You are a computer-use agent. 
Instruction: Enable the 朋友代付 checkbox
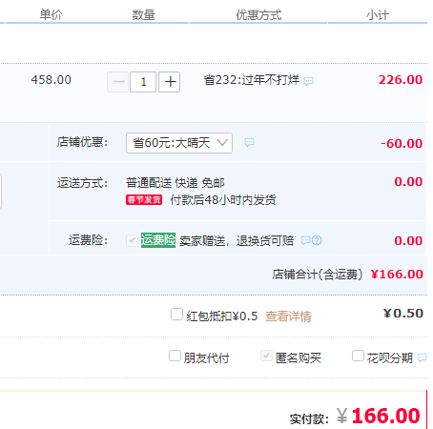[x=175, y=356]
